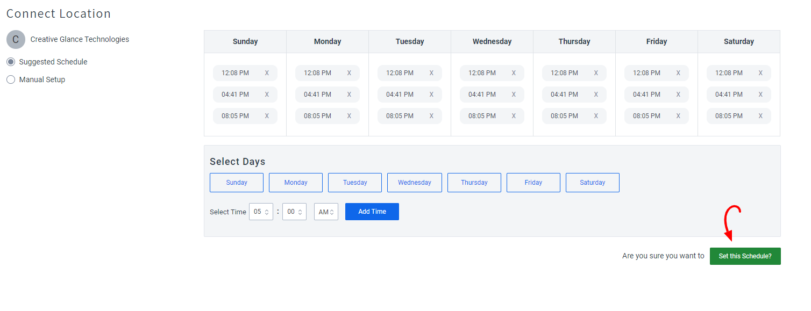Select Sunday in the Select Days row
The image size is (811, 311).
236,182
